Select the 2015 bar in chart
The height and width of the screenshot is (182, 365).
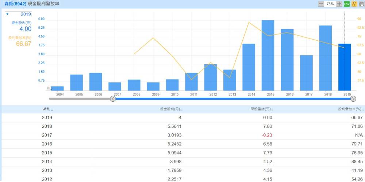(x=268, y=55)
